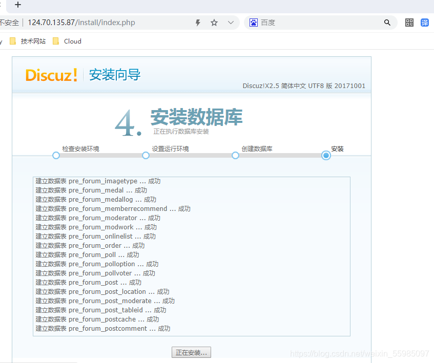The height and width of the screenshot is (363, 434).
Task: Select the pre_forum_order log line
Action: pyautogui.click(x=90, y=246)
